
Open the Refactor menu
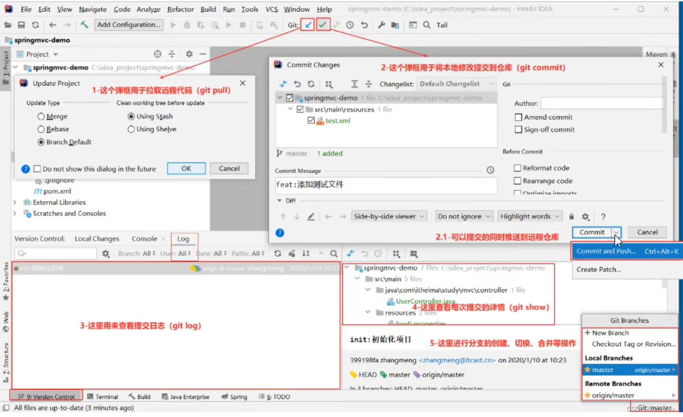click(x=181, y=9)
